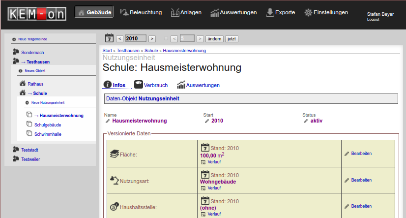406x218 pixels.
Task: Select Teststadt in the sidebar
Action: coord(30,150)
